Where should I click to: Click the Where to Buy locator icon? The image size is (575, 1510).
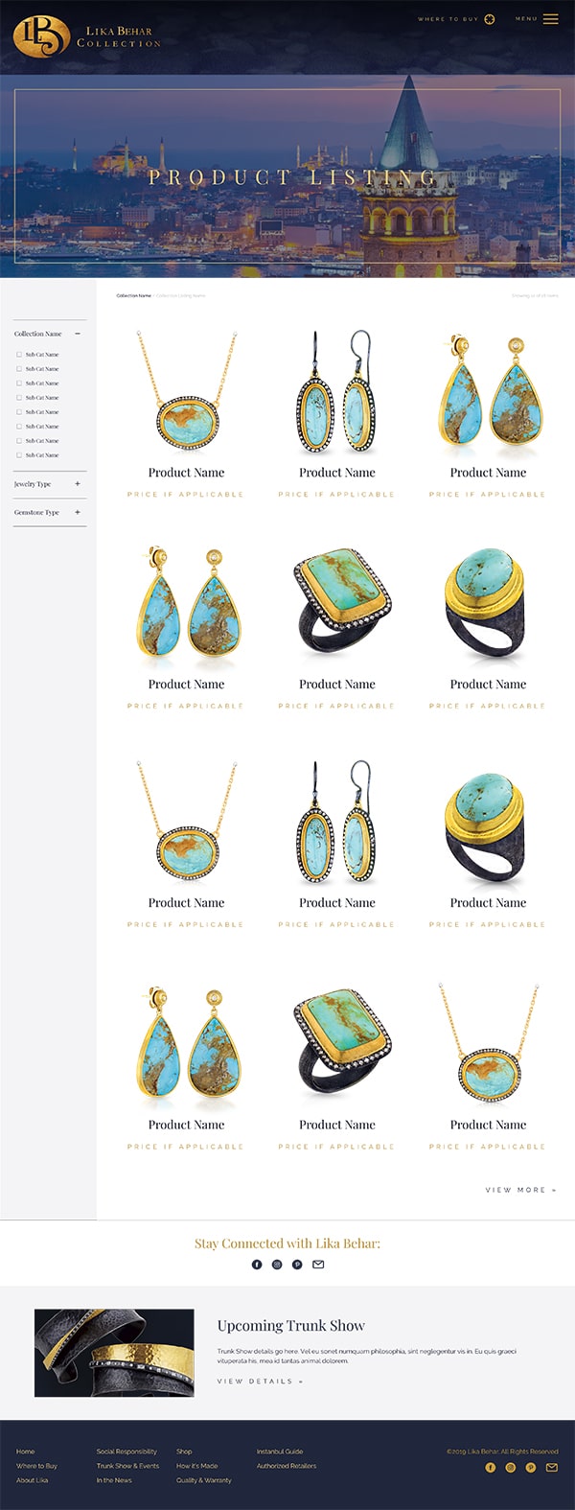(x=490, y=19)
